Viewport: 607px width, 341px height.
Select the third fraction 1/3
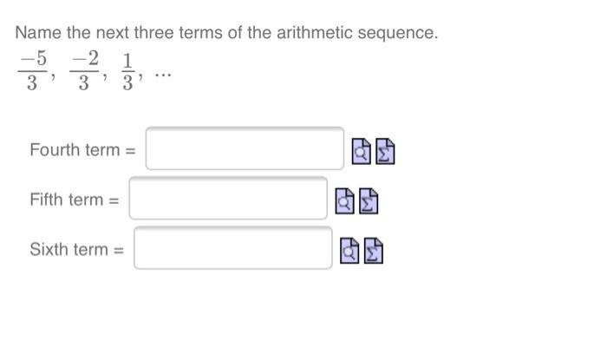click(128, 72)
